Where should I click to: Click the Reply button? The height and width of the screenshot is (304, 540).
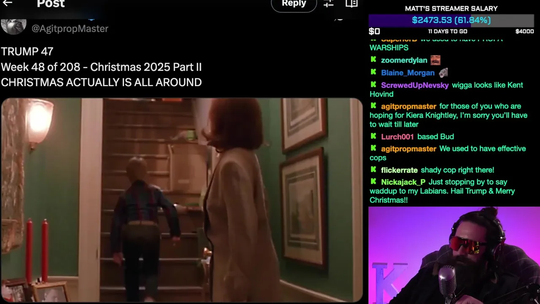click(x=294, y=3)
